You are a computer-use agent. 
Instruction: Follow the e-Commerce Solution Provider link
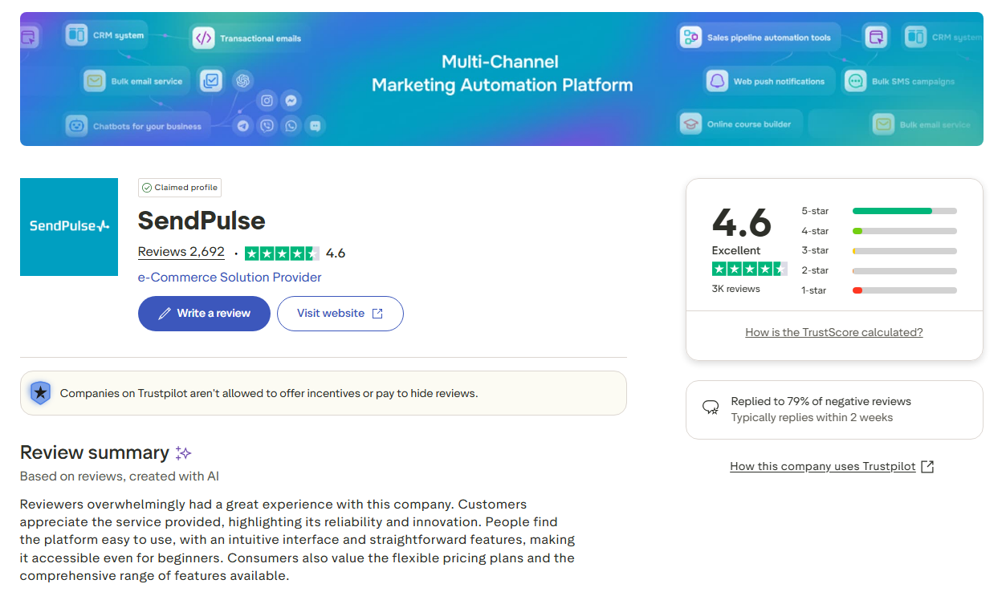point(230,277)
